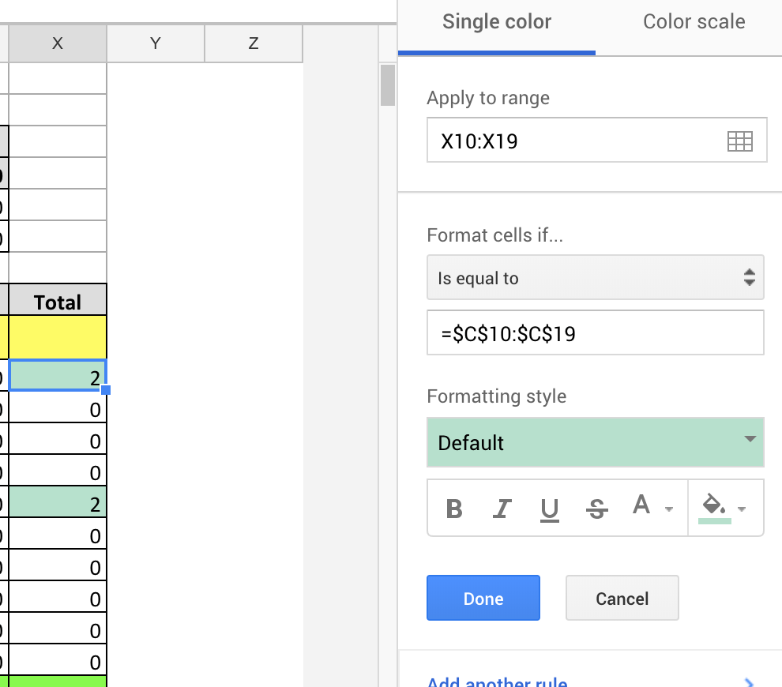This screenshot has height=687, width=782.
Task: Expand the Add another rule arrow
Action: pos(748,682)
